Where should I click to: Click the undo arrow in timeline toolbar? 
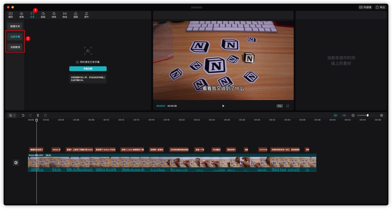(x=23, y=115)
